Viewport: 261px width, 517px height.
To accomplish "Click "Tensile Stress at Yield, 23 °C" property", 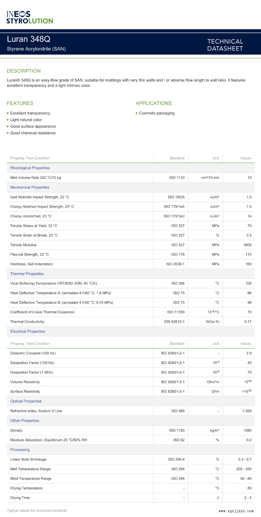I will 34,226.
